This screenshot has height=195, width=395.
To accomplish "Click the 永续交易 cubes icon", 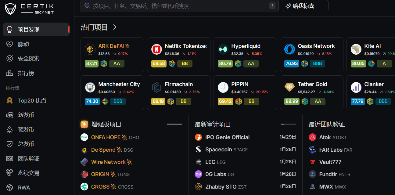I will pyautogui.click(x=10, y=173).
